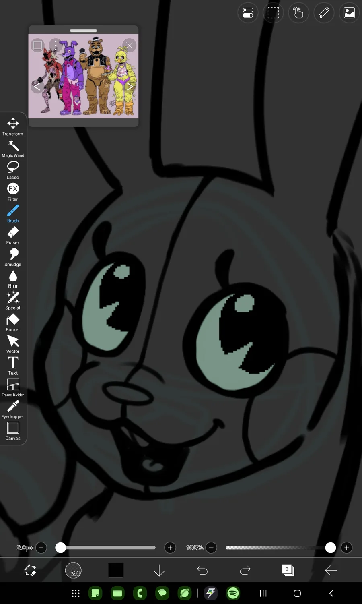Tap the Android home button
362x604 pixels.
(x=297, y=593)
